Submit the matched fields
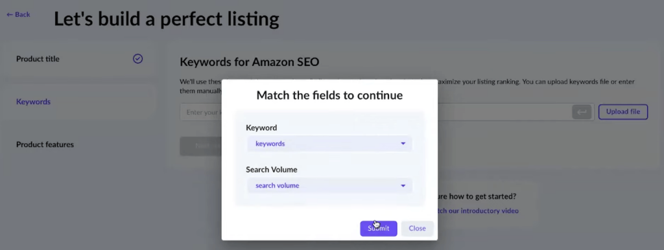 tap(379, 229)
